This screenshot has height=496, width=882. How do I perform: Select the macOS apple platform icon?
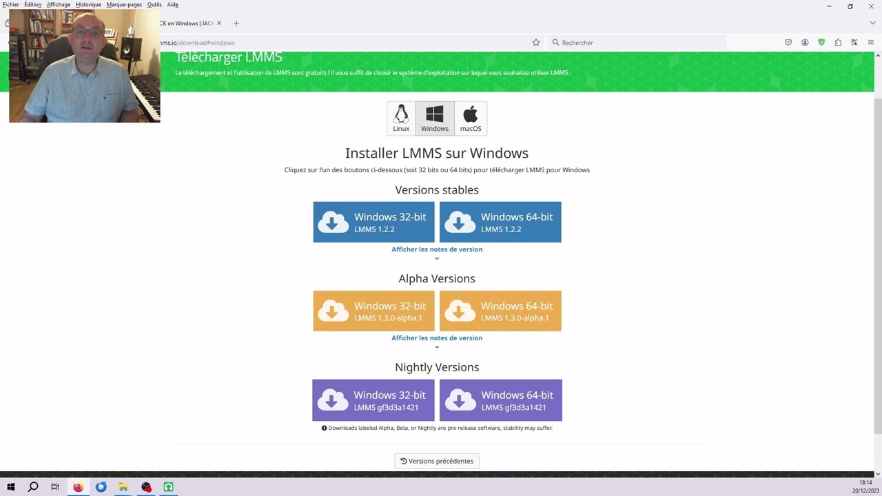[x=471, y=118]
